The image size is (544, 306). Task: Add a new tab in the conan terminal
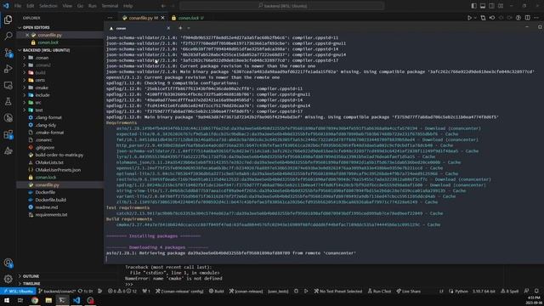pos(180,28)
